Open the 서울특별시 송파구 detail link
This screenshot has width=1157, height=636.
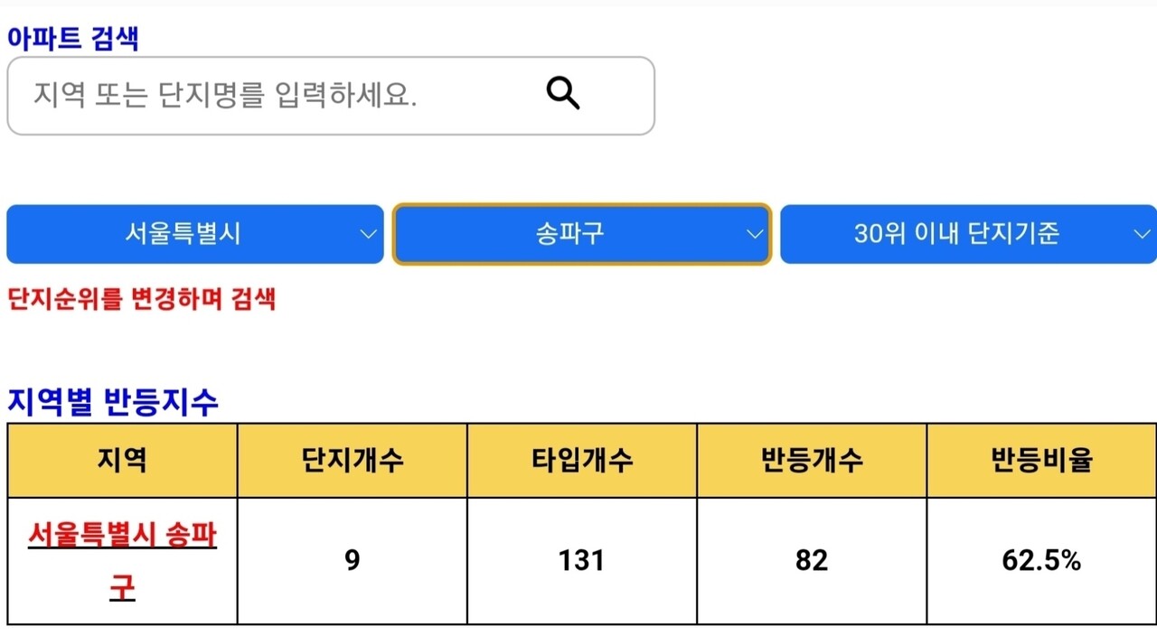point(121,560)
